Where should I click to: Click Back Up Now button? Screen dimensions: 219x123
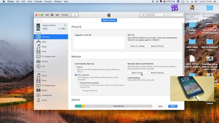tap(137, 73)
